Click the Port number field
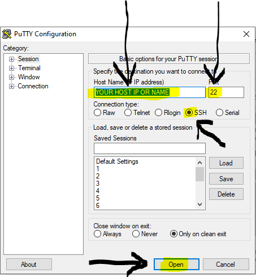Screen dimensions: 256x277 tap(226, 92)
